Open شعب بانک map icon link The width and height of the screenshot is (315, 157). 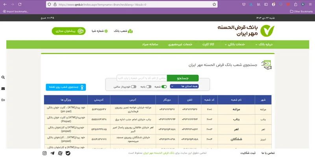(123, 31)
